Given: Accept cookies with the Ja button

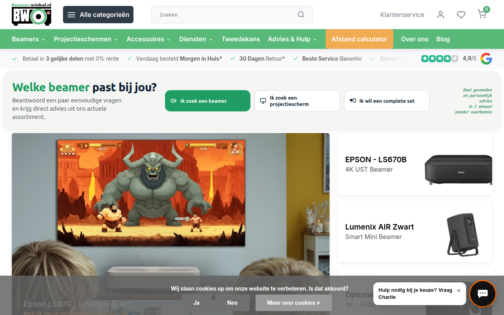Looking at the screenshot, I should point(196,303).
